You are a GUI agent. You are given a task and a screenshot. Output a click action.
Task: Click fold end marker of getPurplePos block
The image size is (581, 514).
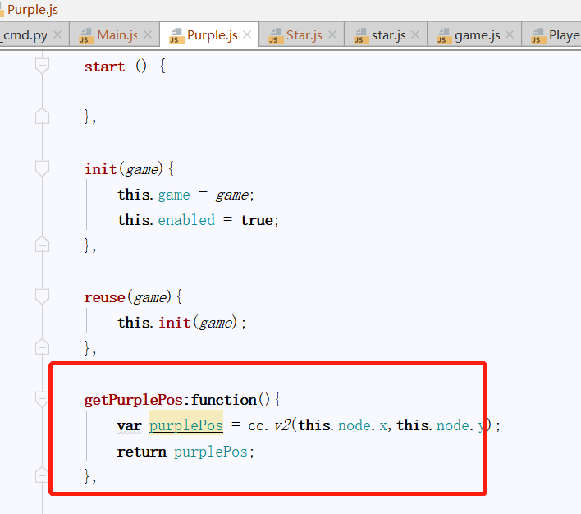[x=42, y=475]
